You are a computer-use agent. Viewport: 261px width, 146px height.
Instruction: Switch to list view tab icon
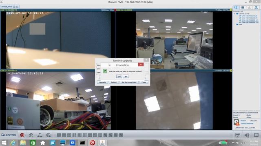point(243,7)
